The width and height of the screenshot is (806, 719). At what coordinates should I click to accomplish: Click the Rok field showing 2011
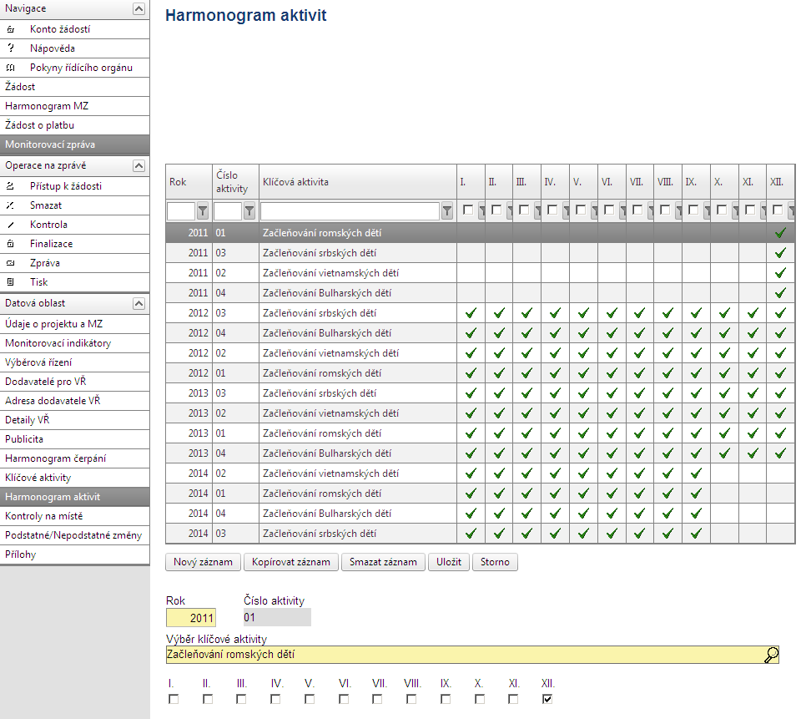[x=191, y=618]
